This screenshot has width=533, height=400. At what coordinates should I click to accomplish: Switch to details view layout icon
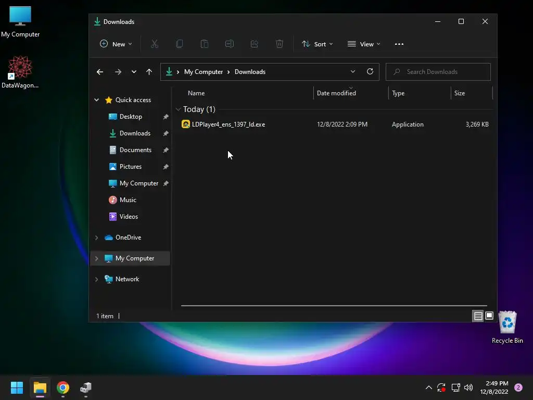point(478,316)
